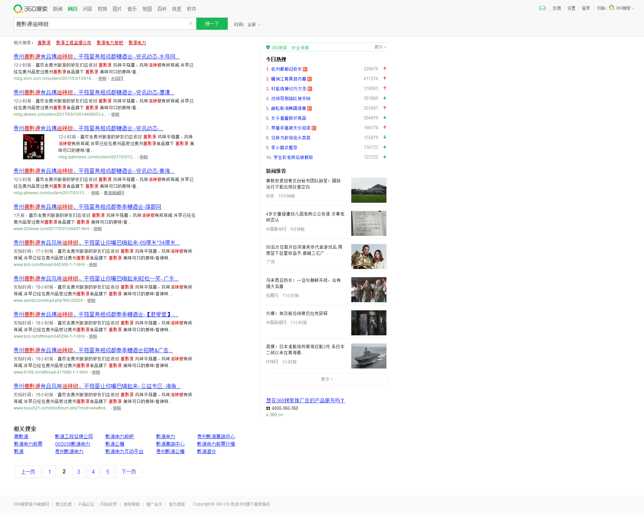Open the 反馈 feedback link
This screenshot has width=644, height=513.
coord(557,8)
